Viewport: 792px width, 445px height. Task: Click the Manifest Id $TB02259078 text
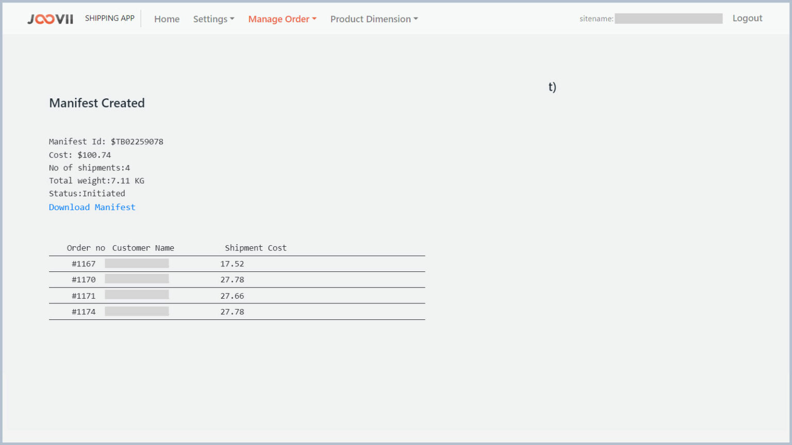tap(106, 142)
